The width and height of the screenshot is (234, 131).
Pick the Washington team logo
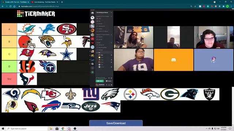[x=11, y=106]
